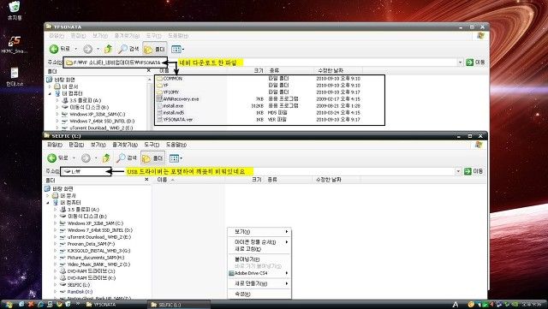Viewport: 548px width, 309px height.
Task: Open File (파일) menu in SELFIC (L:) window
Action: [54, 145]
